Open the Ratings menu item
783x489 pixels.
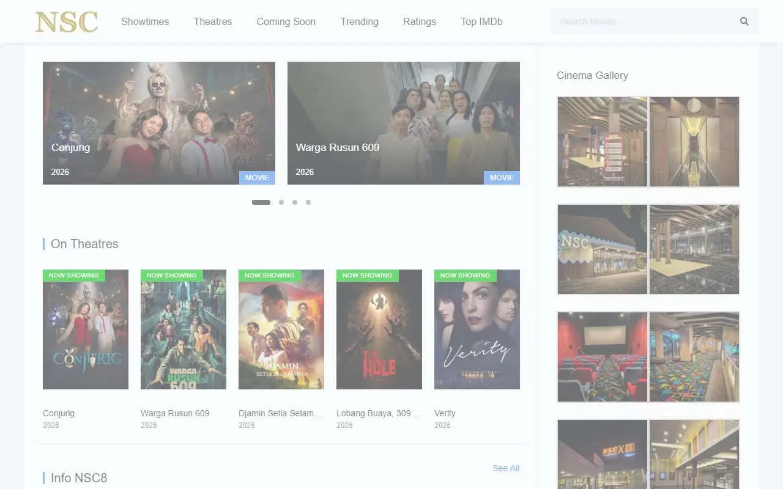pos(420,21)
